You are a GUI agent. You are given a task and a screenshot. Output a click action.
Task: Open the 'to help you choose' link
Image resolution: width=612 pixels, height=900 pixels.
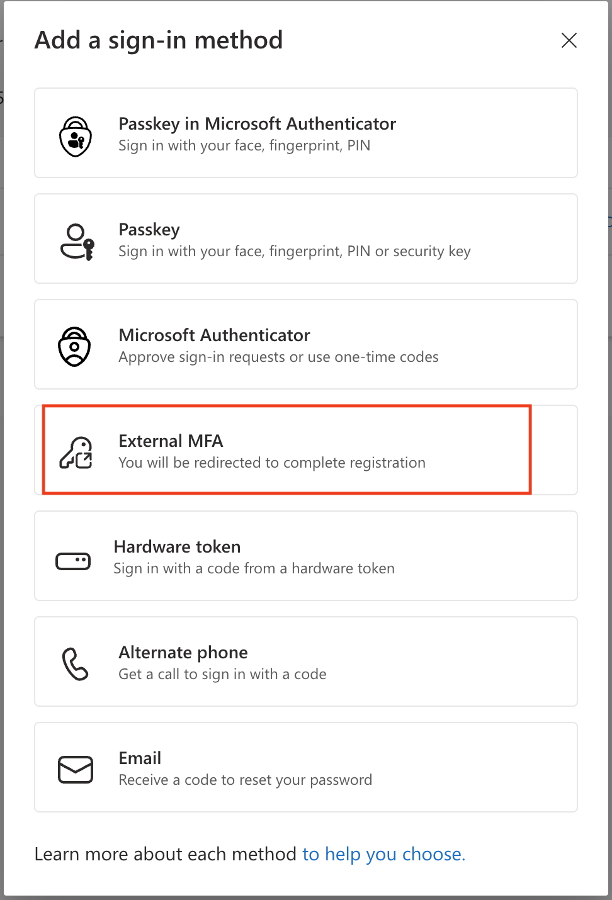point(383,854)
